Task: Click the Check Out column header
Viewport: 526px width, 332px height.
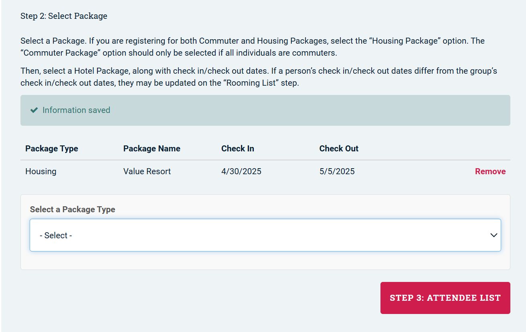Action: click(x=338, y=149)
